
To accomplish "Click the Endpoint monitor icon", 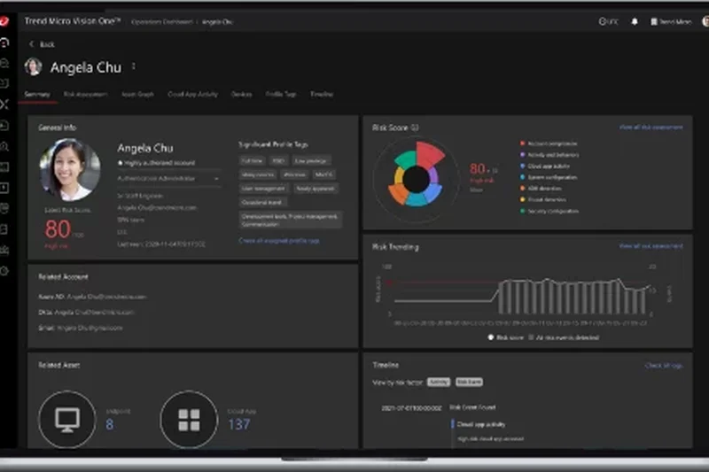I will 67,420.
